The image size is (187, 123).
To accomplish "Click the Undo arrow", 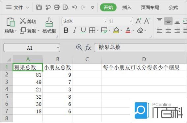I will pos(74,7).
